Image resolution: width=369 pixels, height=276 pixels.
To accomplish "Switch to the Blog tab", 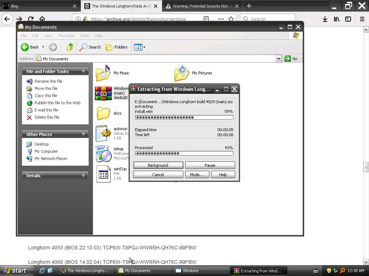I will [40, 6].
